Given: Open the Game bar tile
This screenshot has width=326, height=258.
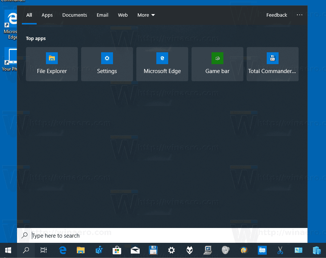Looking at the screenshot, I should [x=217, y=64].
